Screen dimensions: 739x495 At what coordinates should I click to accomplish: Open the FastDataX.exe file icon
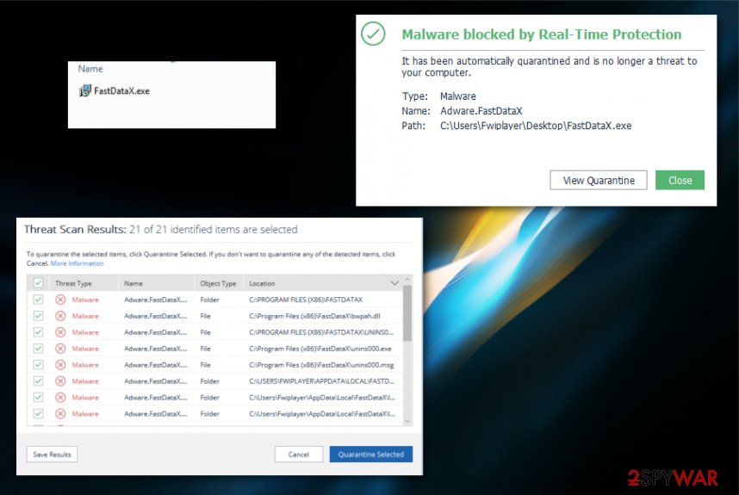pos(84,91)
